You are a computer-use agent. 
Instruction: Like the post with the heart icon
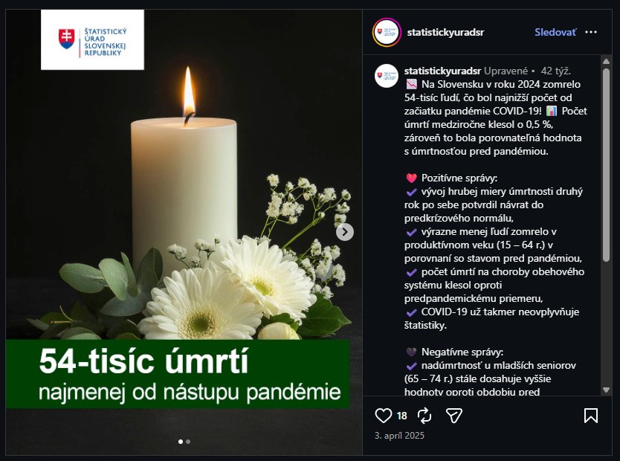point(383,416)
